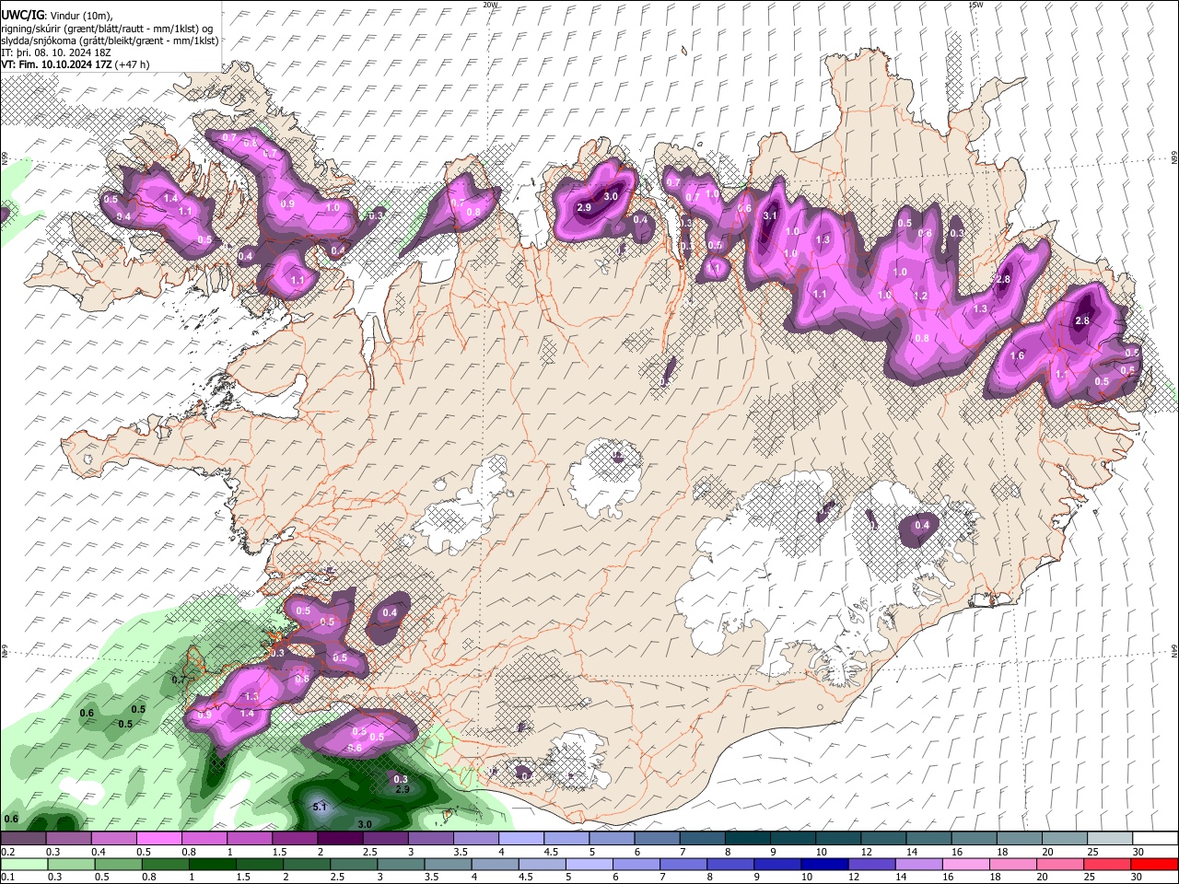Click the '15W' longitude label
The image size is (1179, 884).
[975, 5]
